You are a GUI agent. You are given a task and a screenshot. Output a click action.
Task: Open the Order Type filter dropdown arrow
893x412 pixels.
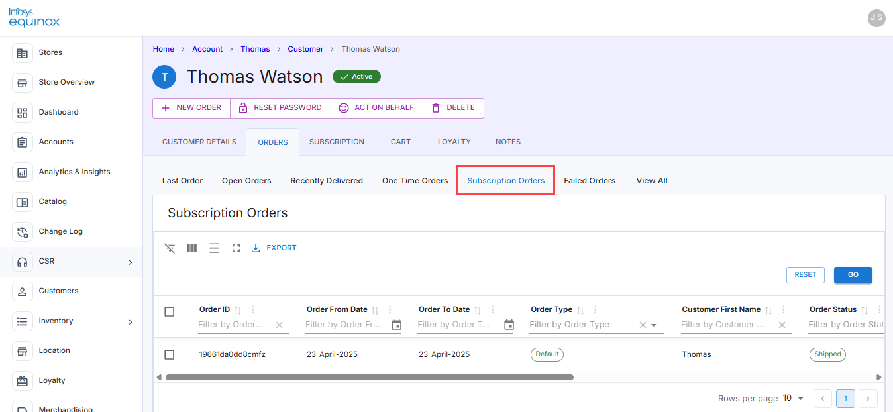[x=654, y=325]
